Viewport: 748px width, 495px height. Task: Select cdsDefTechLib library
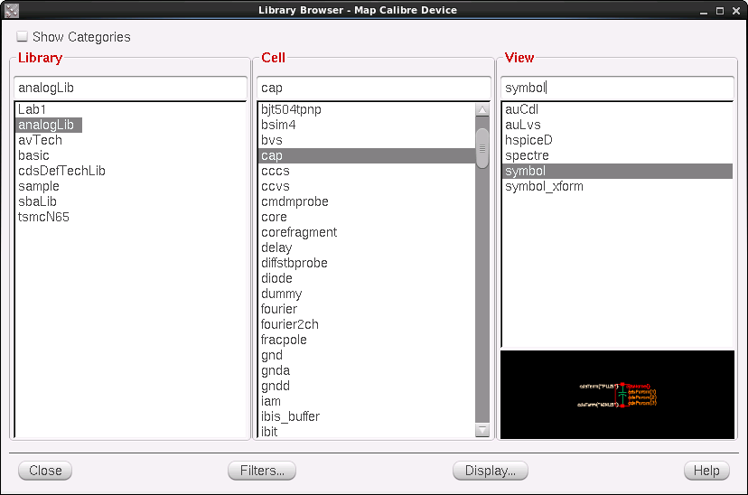click(61, 171)
